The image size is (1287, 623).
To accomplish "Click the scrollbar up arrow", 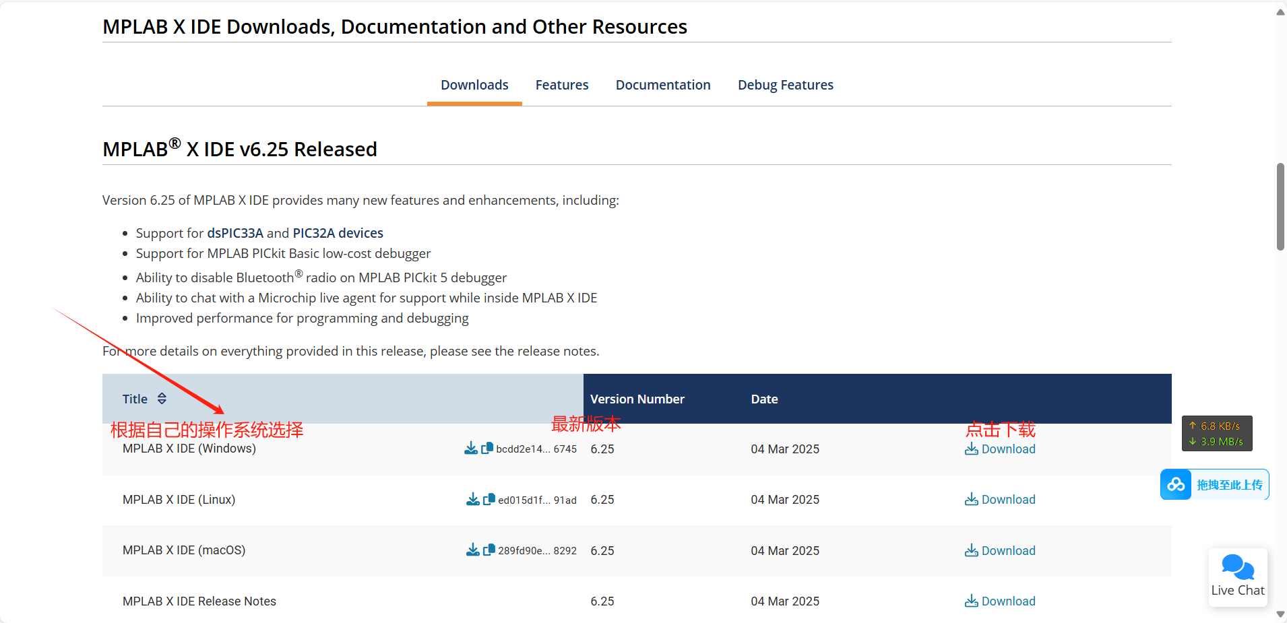I will point(1280,12).
